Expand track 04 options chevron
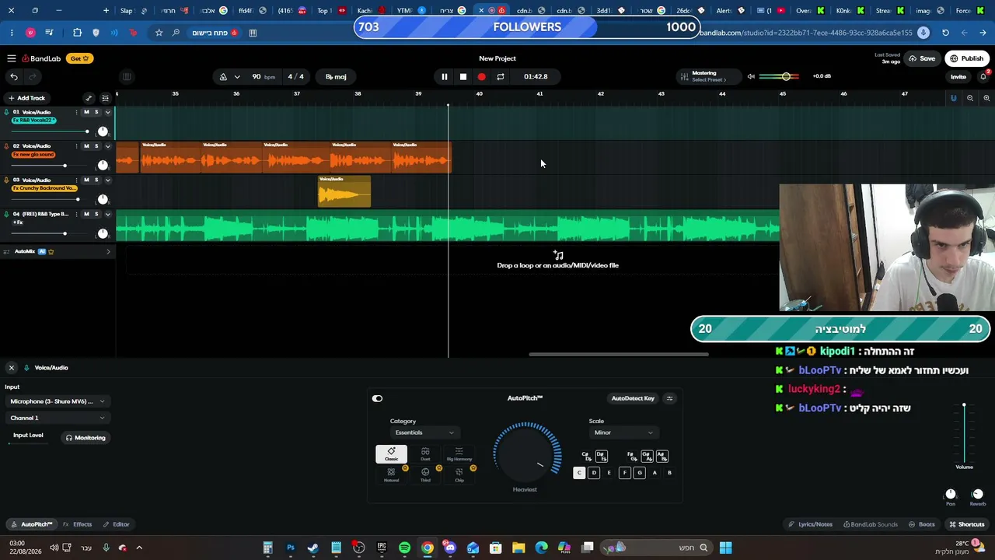995x560 pixels. 107,214
